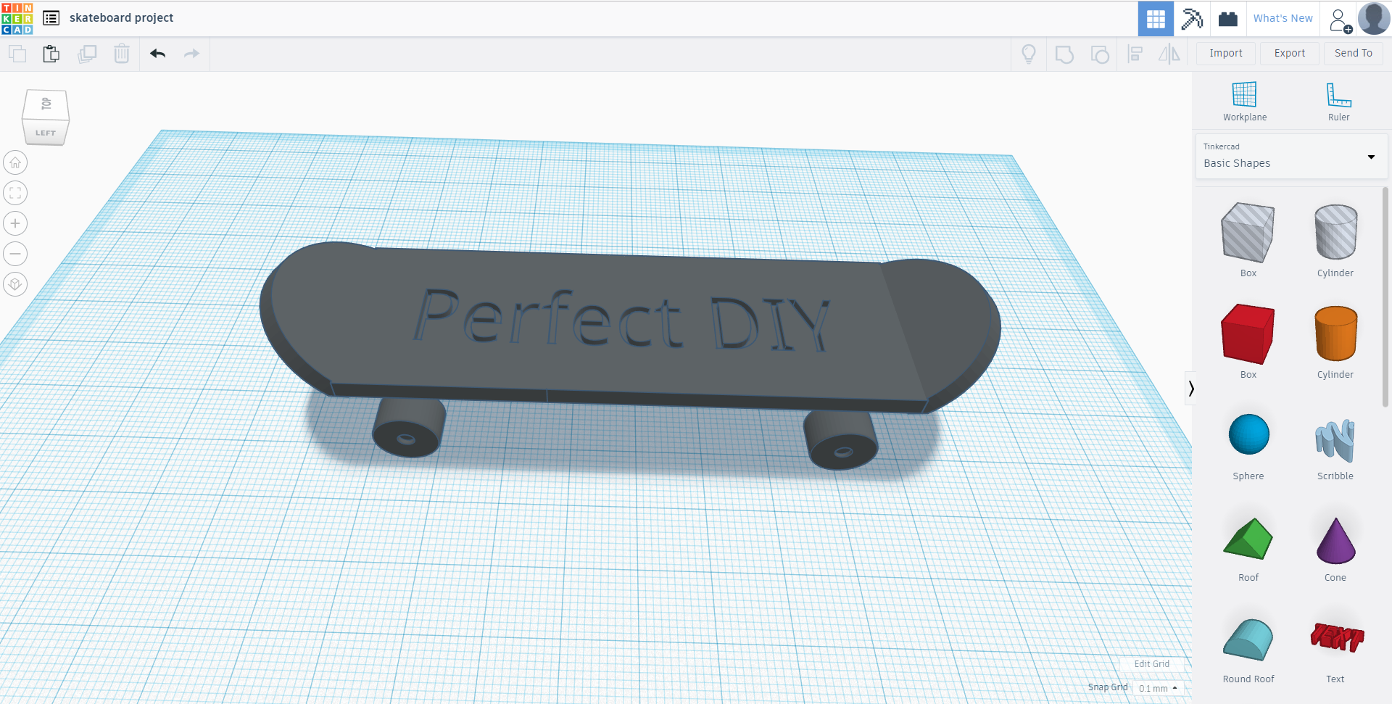1392x704 pixels.
Task: Click the Tinkercad logo
Action: (x=17, y=18)
